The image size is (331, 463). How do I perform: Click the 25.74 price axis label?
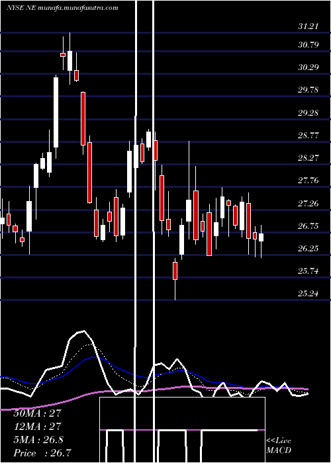coord(308,271)
